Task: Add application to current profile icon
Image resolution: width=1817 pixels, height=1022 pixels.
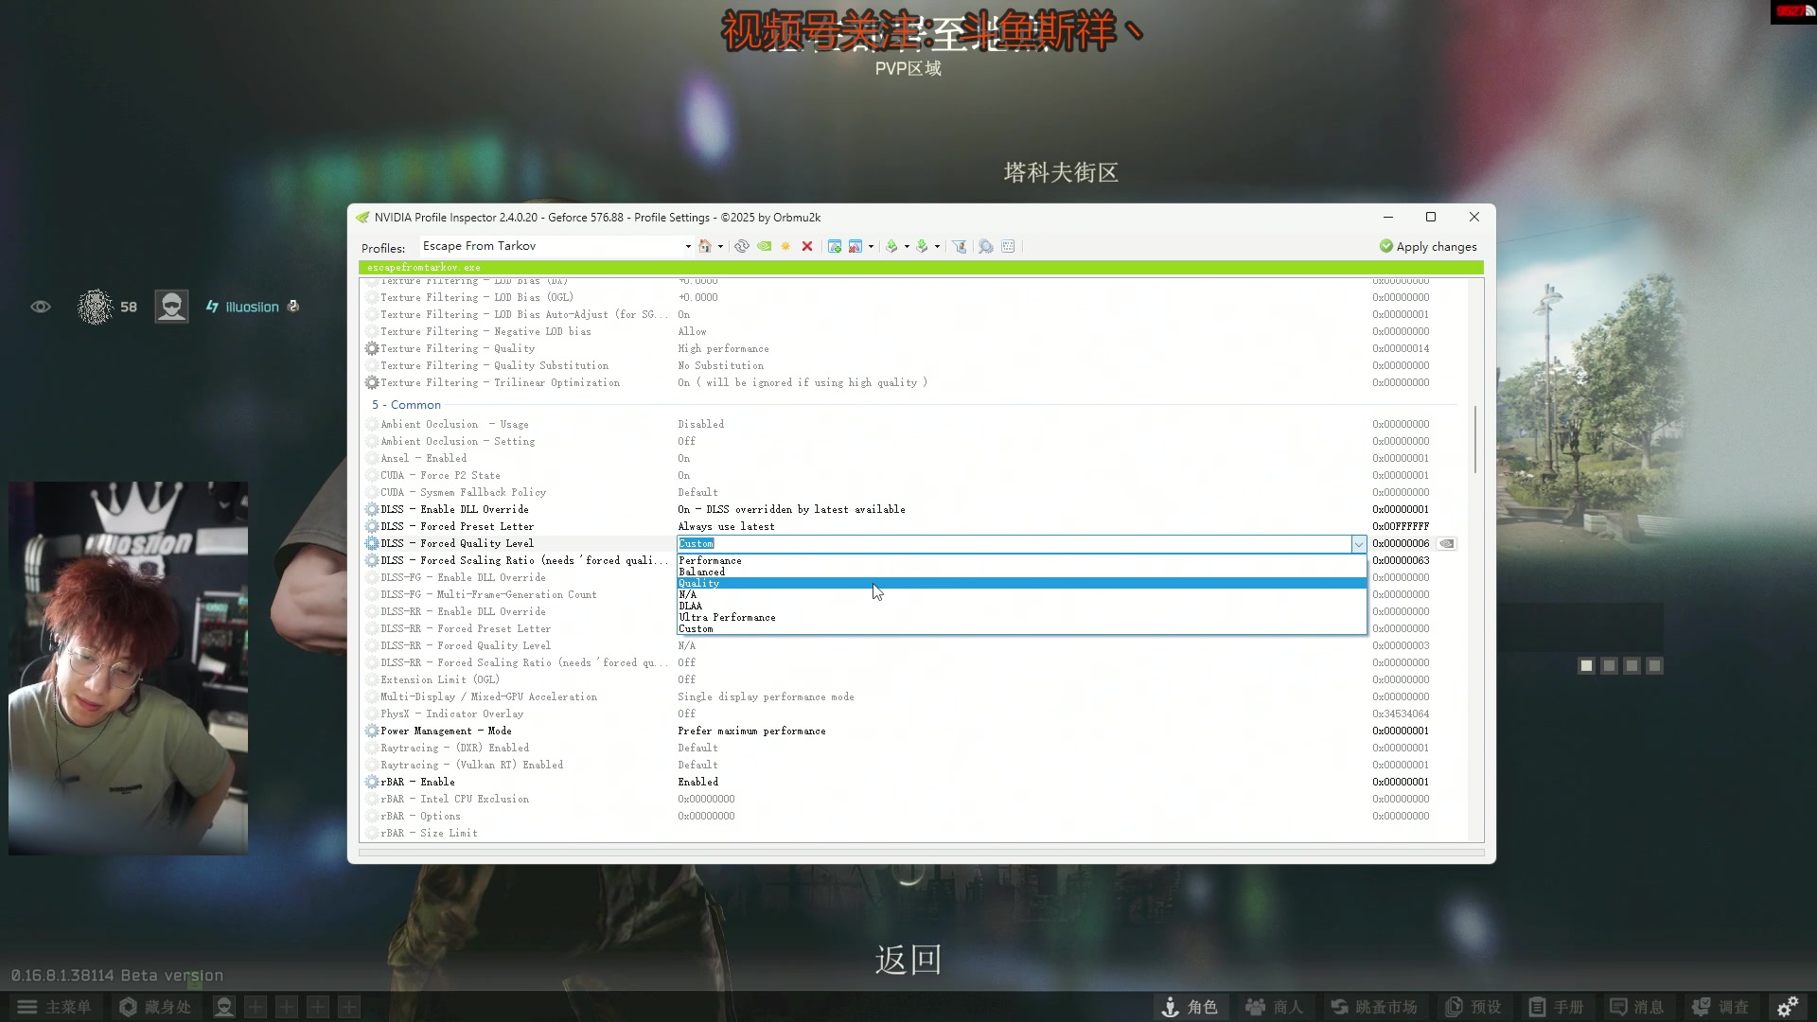Action: [835, 246]
